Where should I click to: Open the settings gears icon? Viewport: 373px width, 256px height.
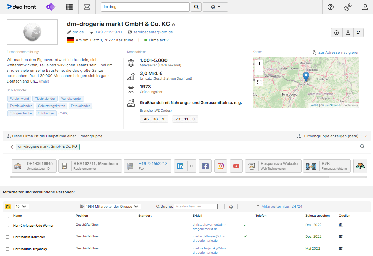[348, 7]
